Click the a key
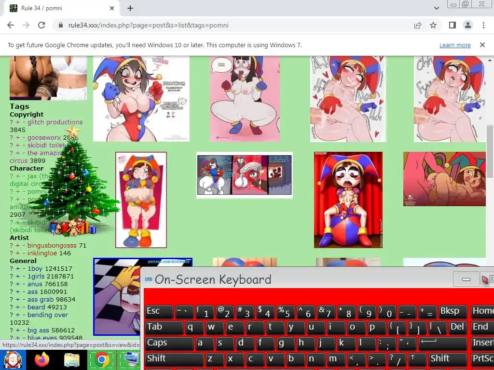Screen dimensions: 494x370 (x=205, y=343)
